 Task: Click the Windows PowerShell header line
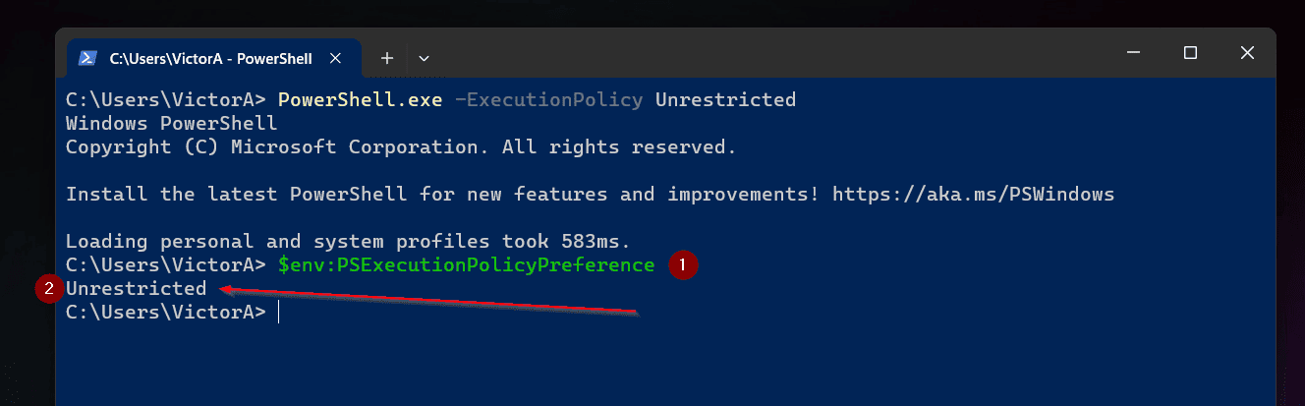click(172, 123)
